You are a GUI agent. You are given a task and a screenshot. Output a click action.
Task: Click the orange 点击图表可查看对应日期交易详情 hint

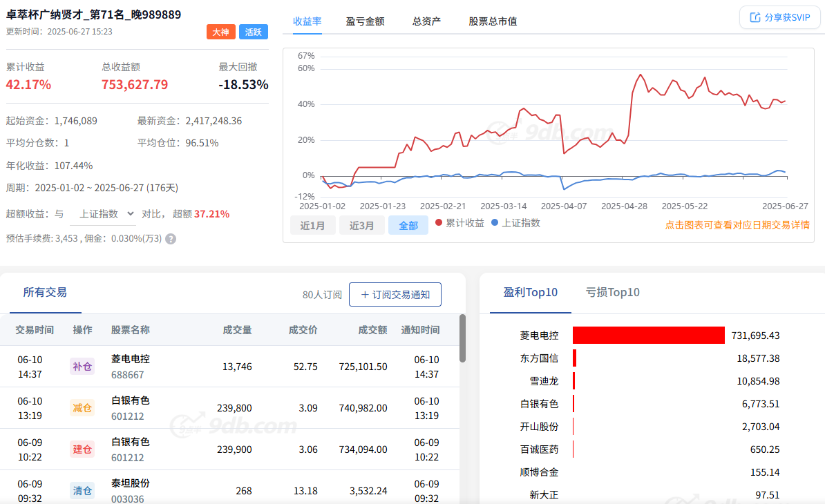click(x=737, y=225)
